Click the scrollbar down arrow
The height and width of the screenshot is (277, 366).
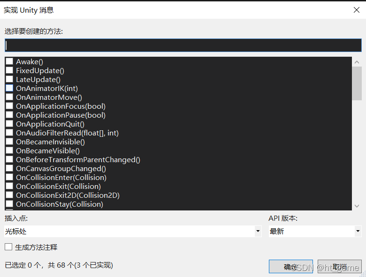pos(357,206)
